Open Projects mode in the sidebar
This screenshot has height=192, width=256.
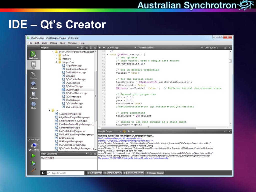tap(33, 95)
